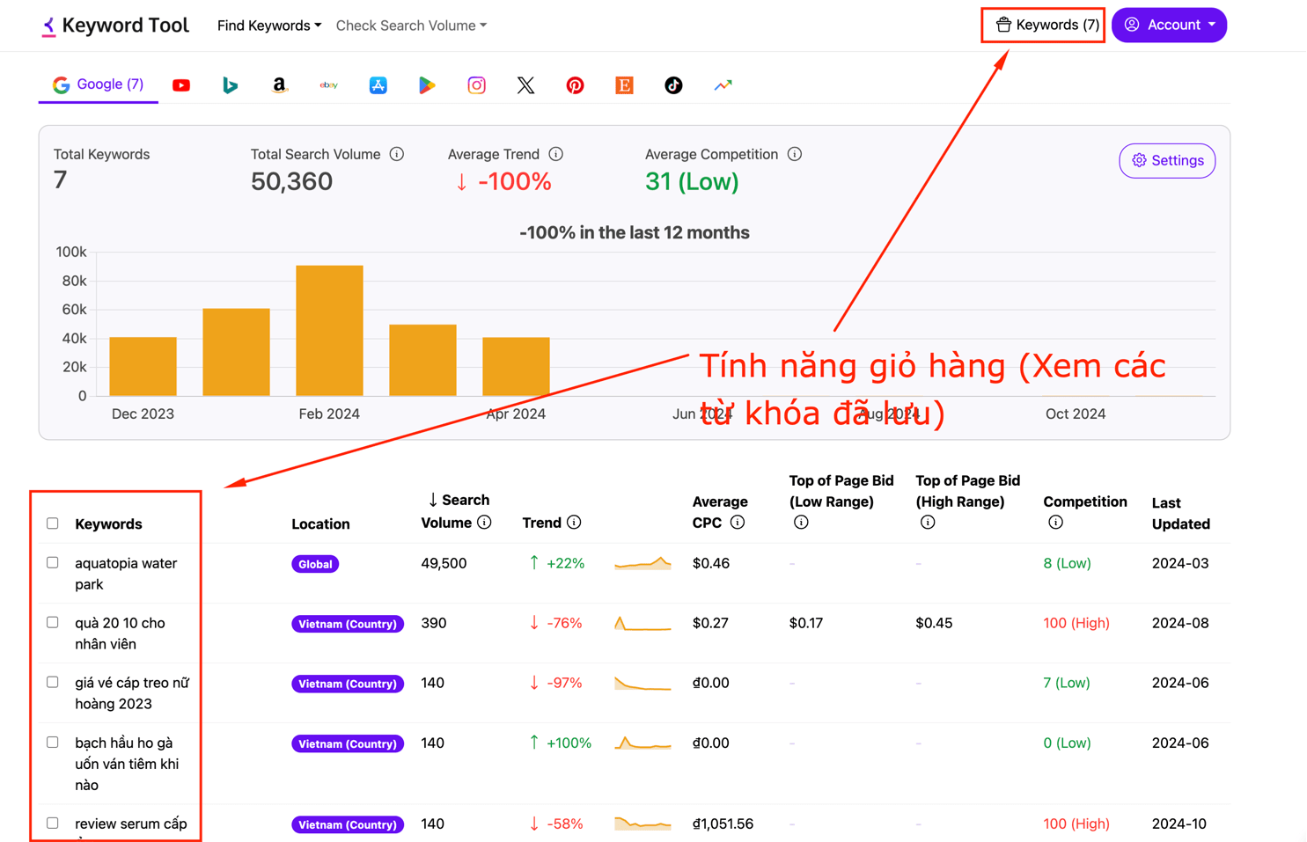Open the YouTube platform tab
This screenshot has width=1307, height=842.
[181, 85]
